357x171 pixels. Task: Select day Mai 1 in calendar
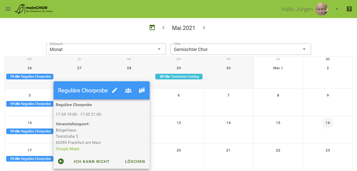tap(278, 68)
